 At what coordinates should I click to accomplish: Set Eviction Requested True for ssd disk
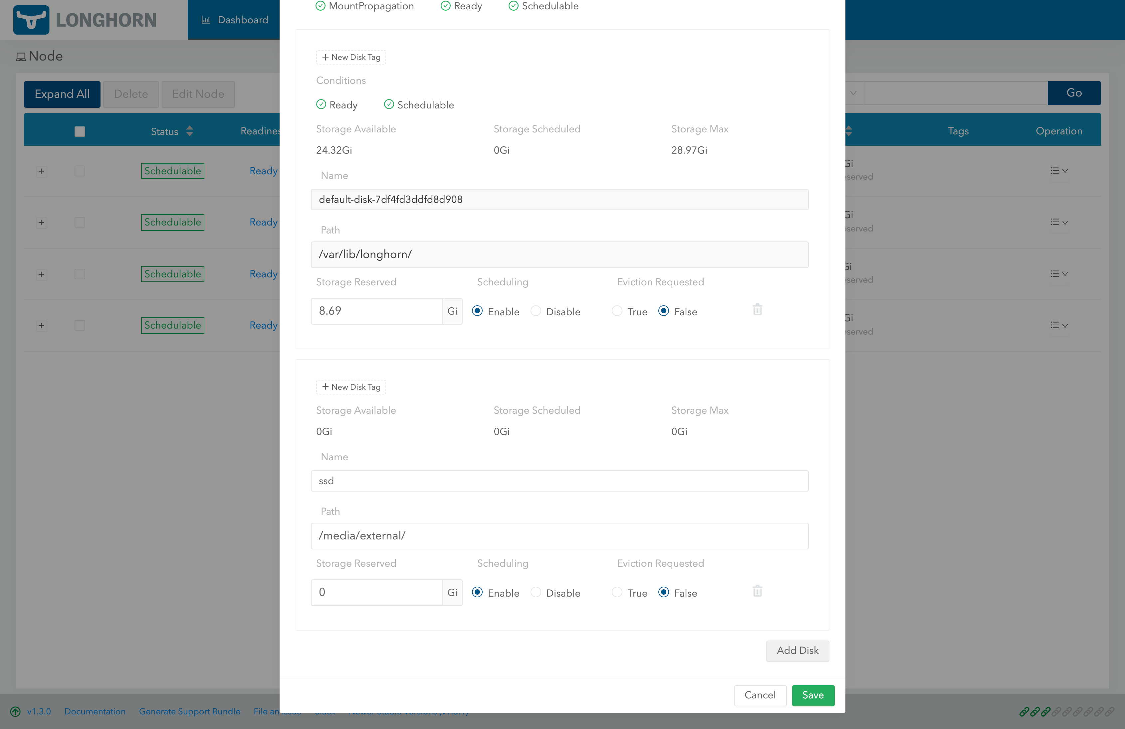click(x=617, y=592)
